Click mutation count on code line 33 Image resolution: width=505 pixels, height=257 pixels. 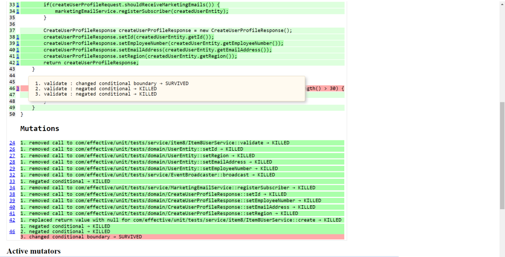(x=18, y=4)
